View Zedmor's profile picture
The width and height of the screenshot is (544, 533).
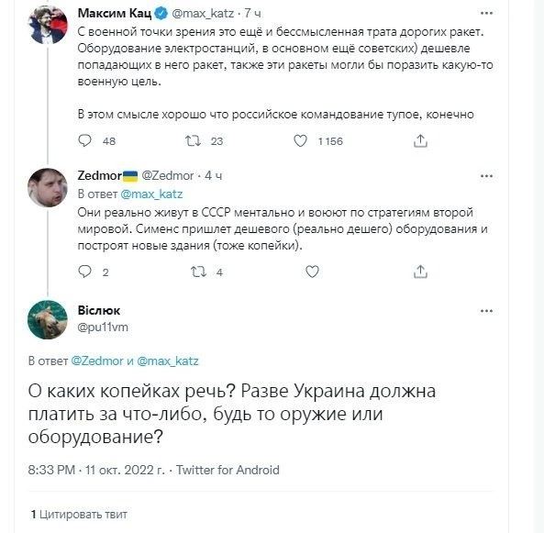(x=48, y=187)
